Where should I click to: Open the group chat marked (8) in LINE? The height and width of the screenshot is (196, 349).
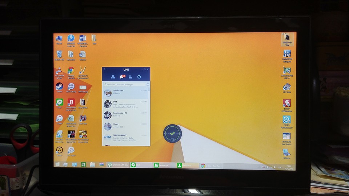point(125,115)
